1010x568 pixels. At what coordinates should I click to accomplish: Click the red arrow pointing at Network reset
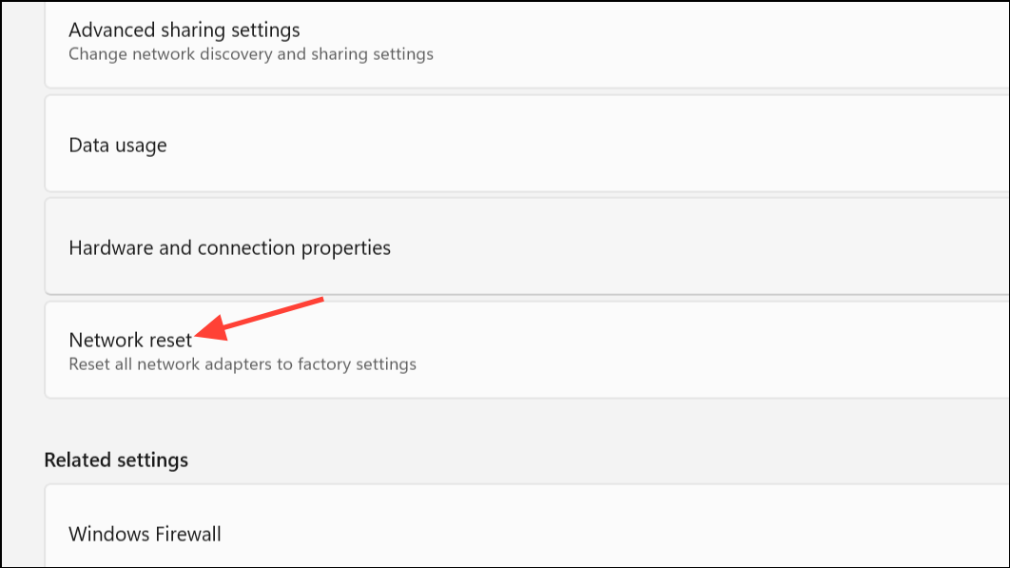click(259, 319)
